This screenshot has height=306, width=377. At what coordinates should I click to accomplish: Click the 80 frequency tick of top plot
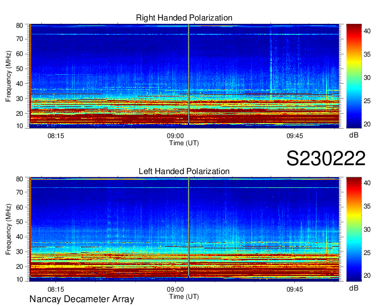[x=19, y=25]
